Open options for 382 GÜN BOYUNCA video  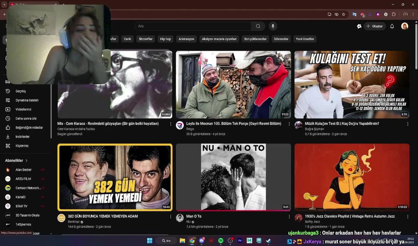[170, 217]
